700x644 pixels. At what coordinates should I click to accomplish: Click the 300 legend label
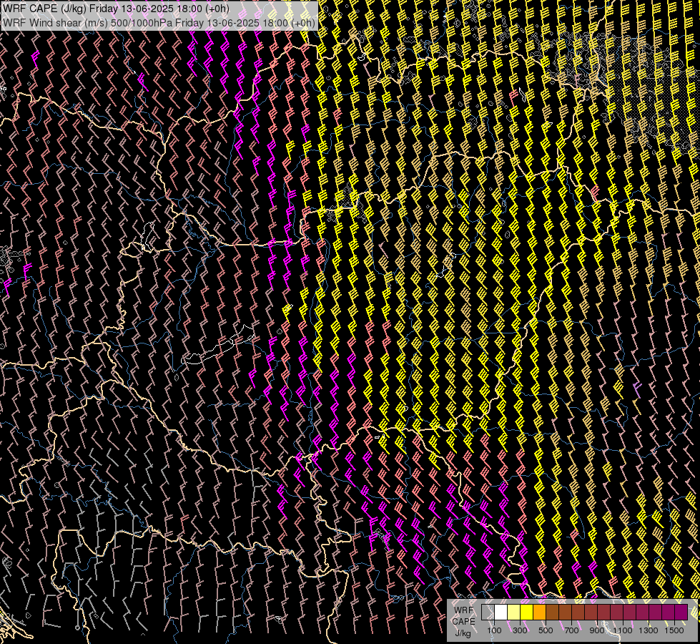coord(520,630)
